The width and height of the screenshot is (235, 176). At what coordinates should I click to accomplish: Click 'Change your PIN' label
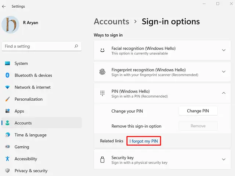pos(127,111)
